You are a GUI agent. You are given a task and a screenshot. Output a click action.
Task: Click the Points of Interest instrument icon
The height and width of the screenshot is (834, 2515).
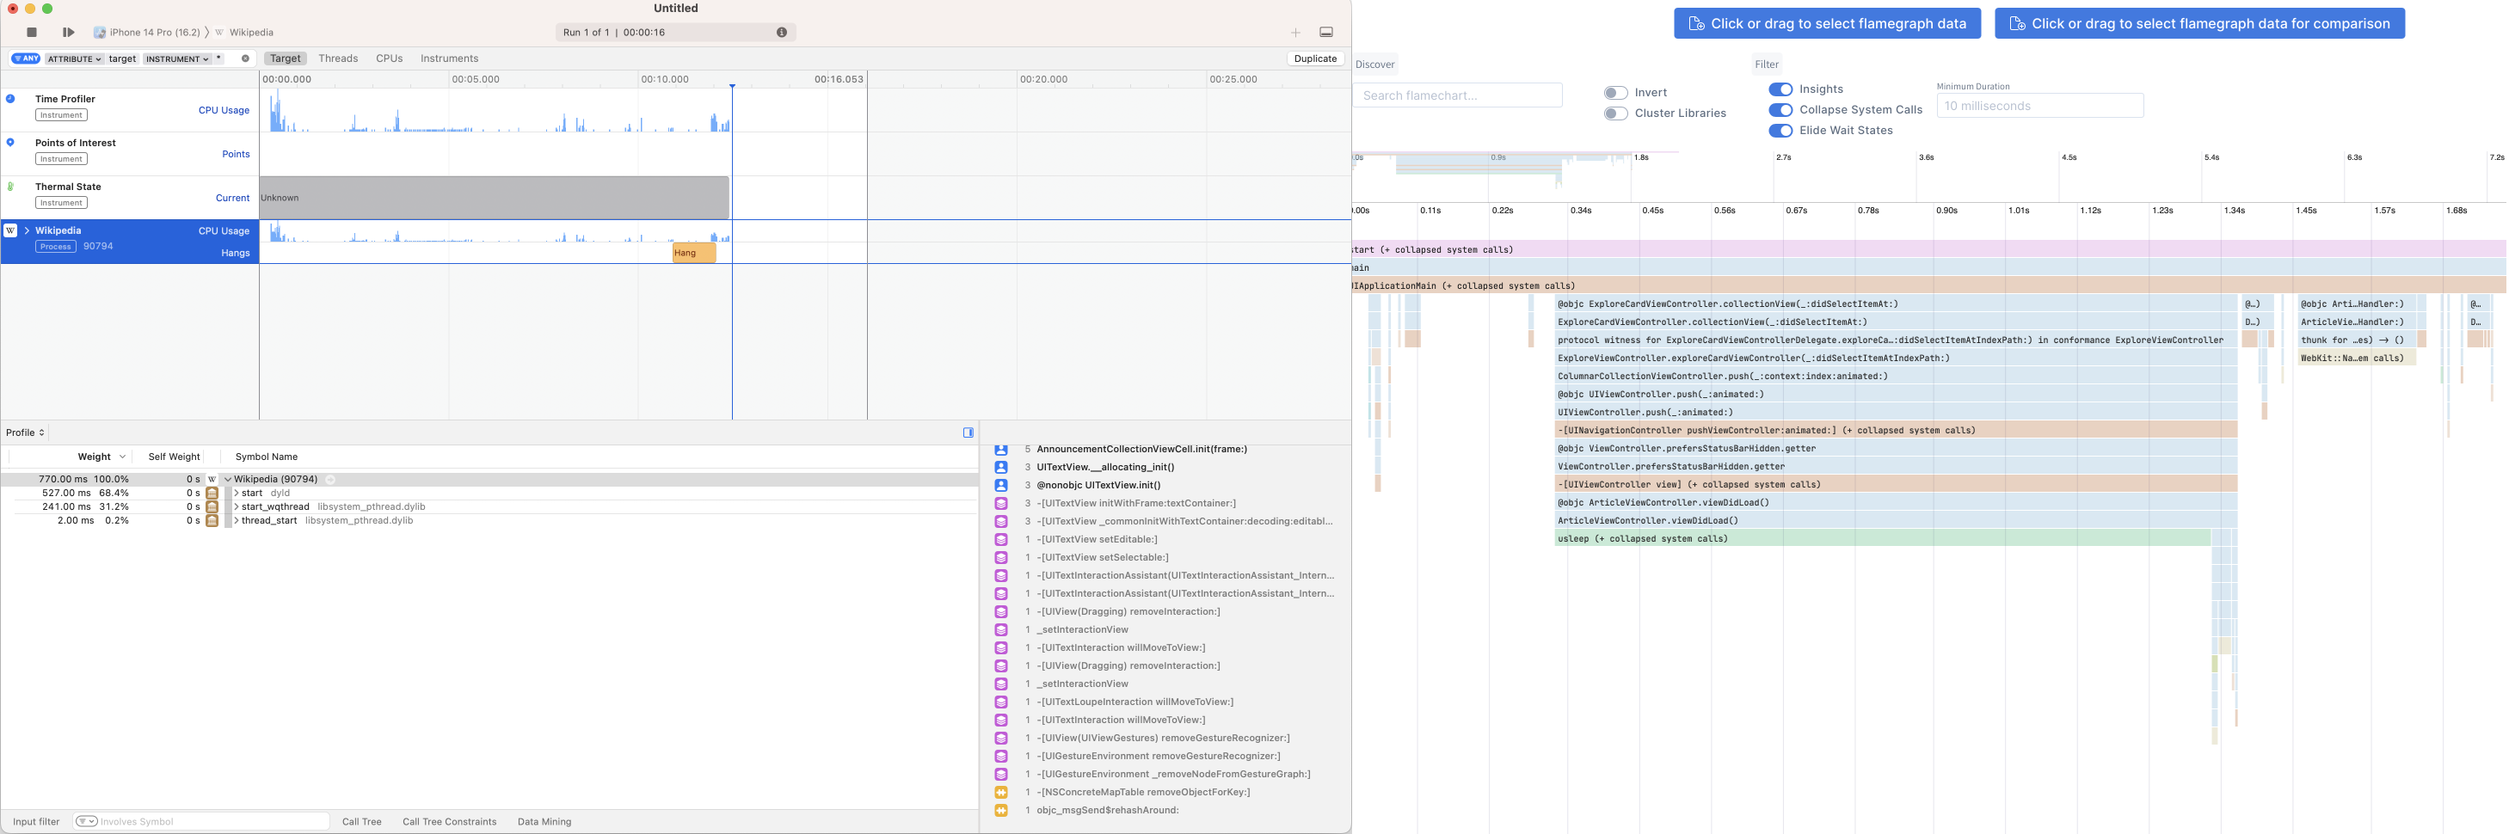pyautogui.click(x=9, y=142)
